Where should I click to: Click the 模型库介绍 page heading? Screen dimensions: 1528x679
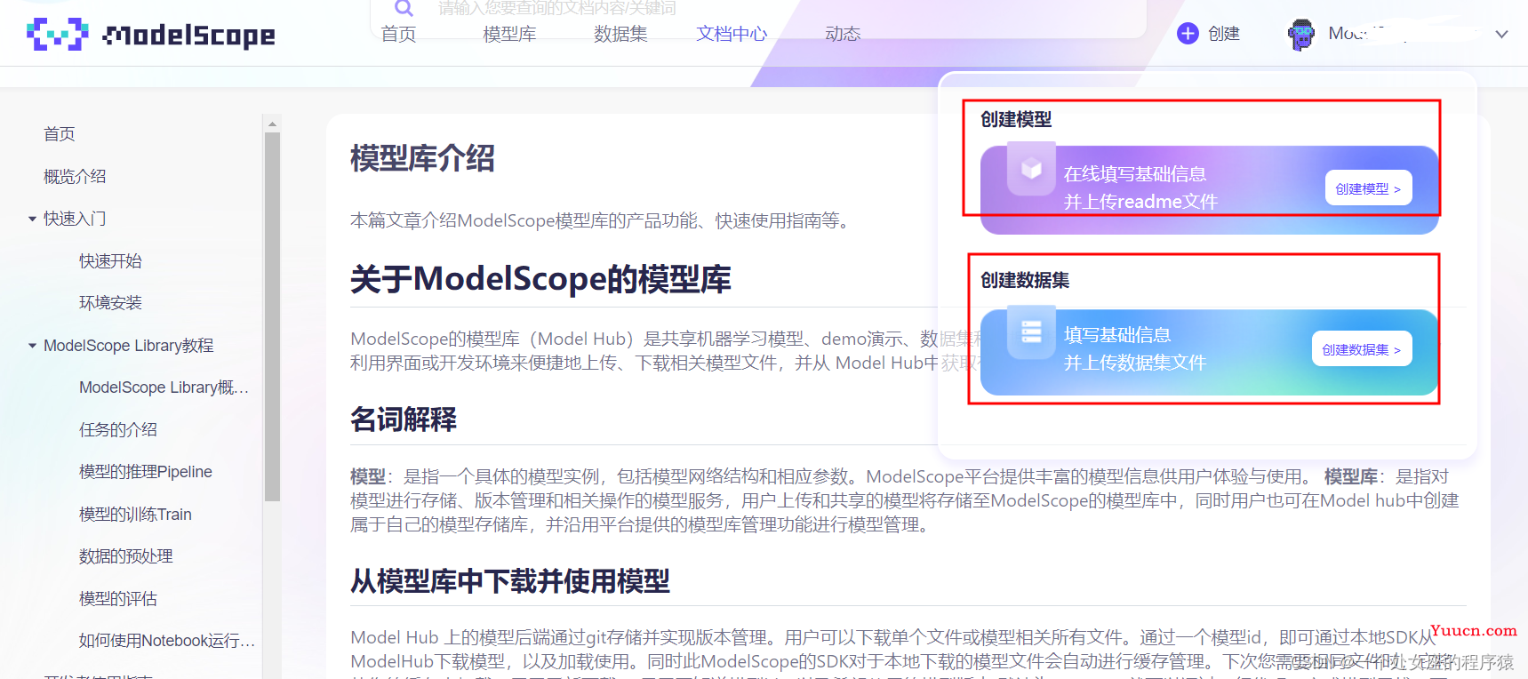click(x=422, y=158)
